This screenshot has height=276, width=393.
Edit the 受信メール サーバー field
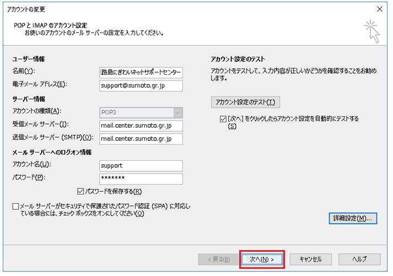click(x=141, y=126)
